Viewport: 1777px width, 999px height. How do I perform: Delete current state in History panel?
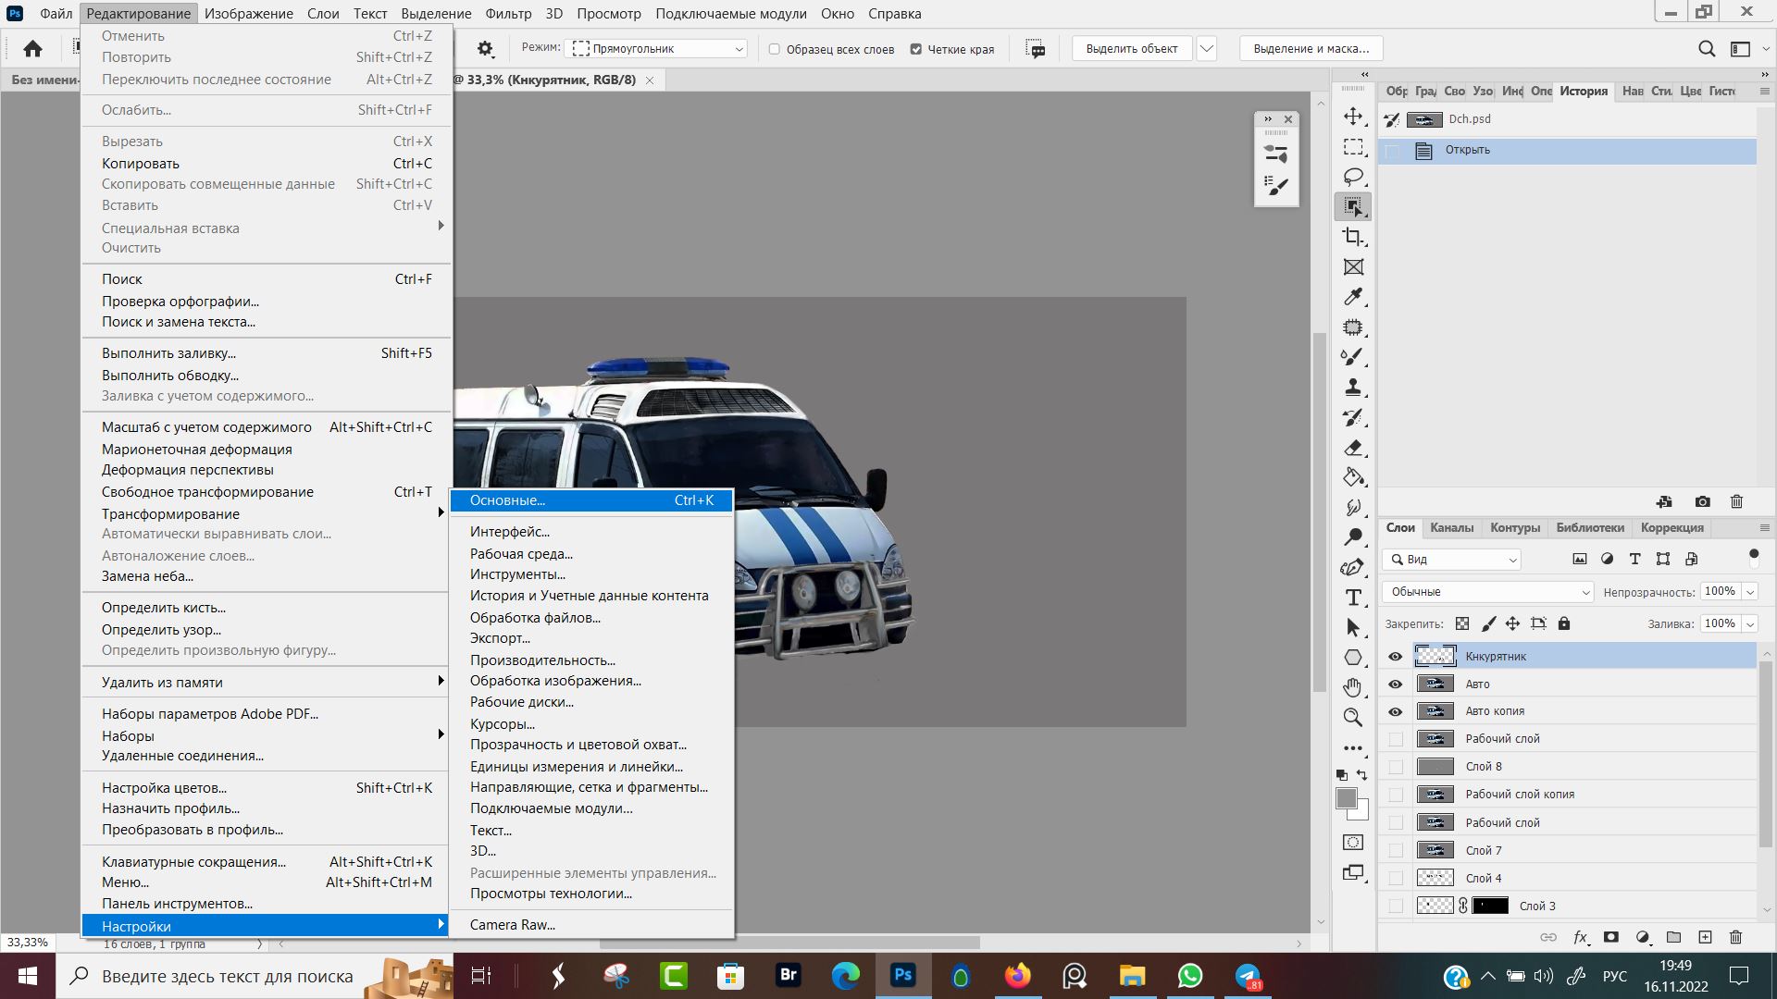(x=1736, y=501)
